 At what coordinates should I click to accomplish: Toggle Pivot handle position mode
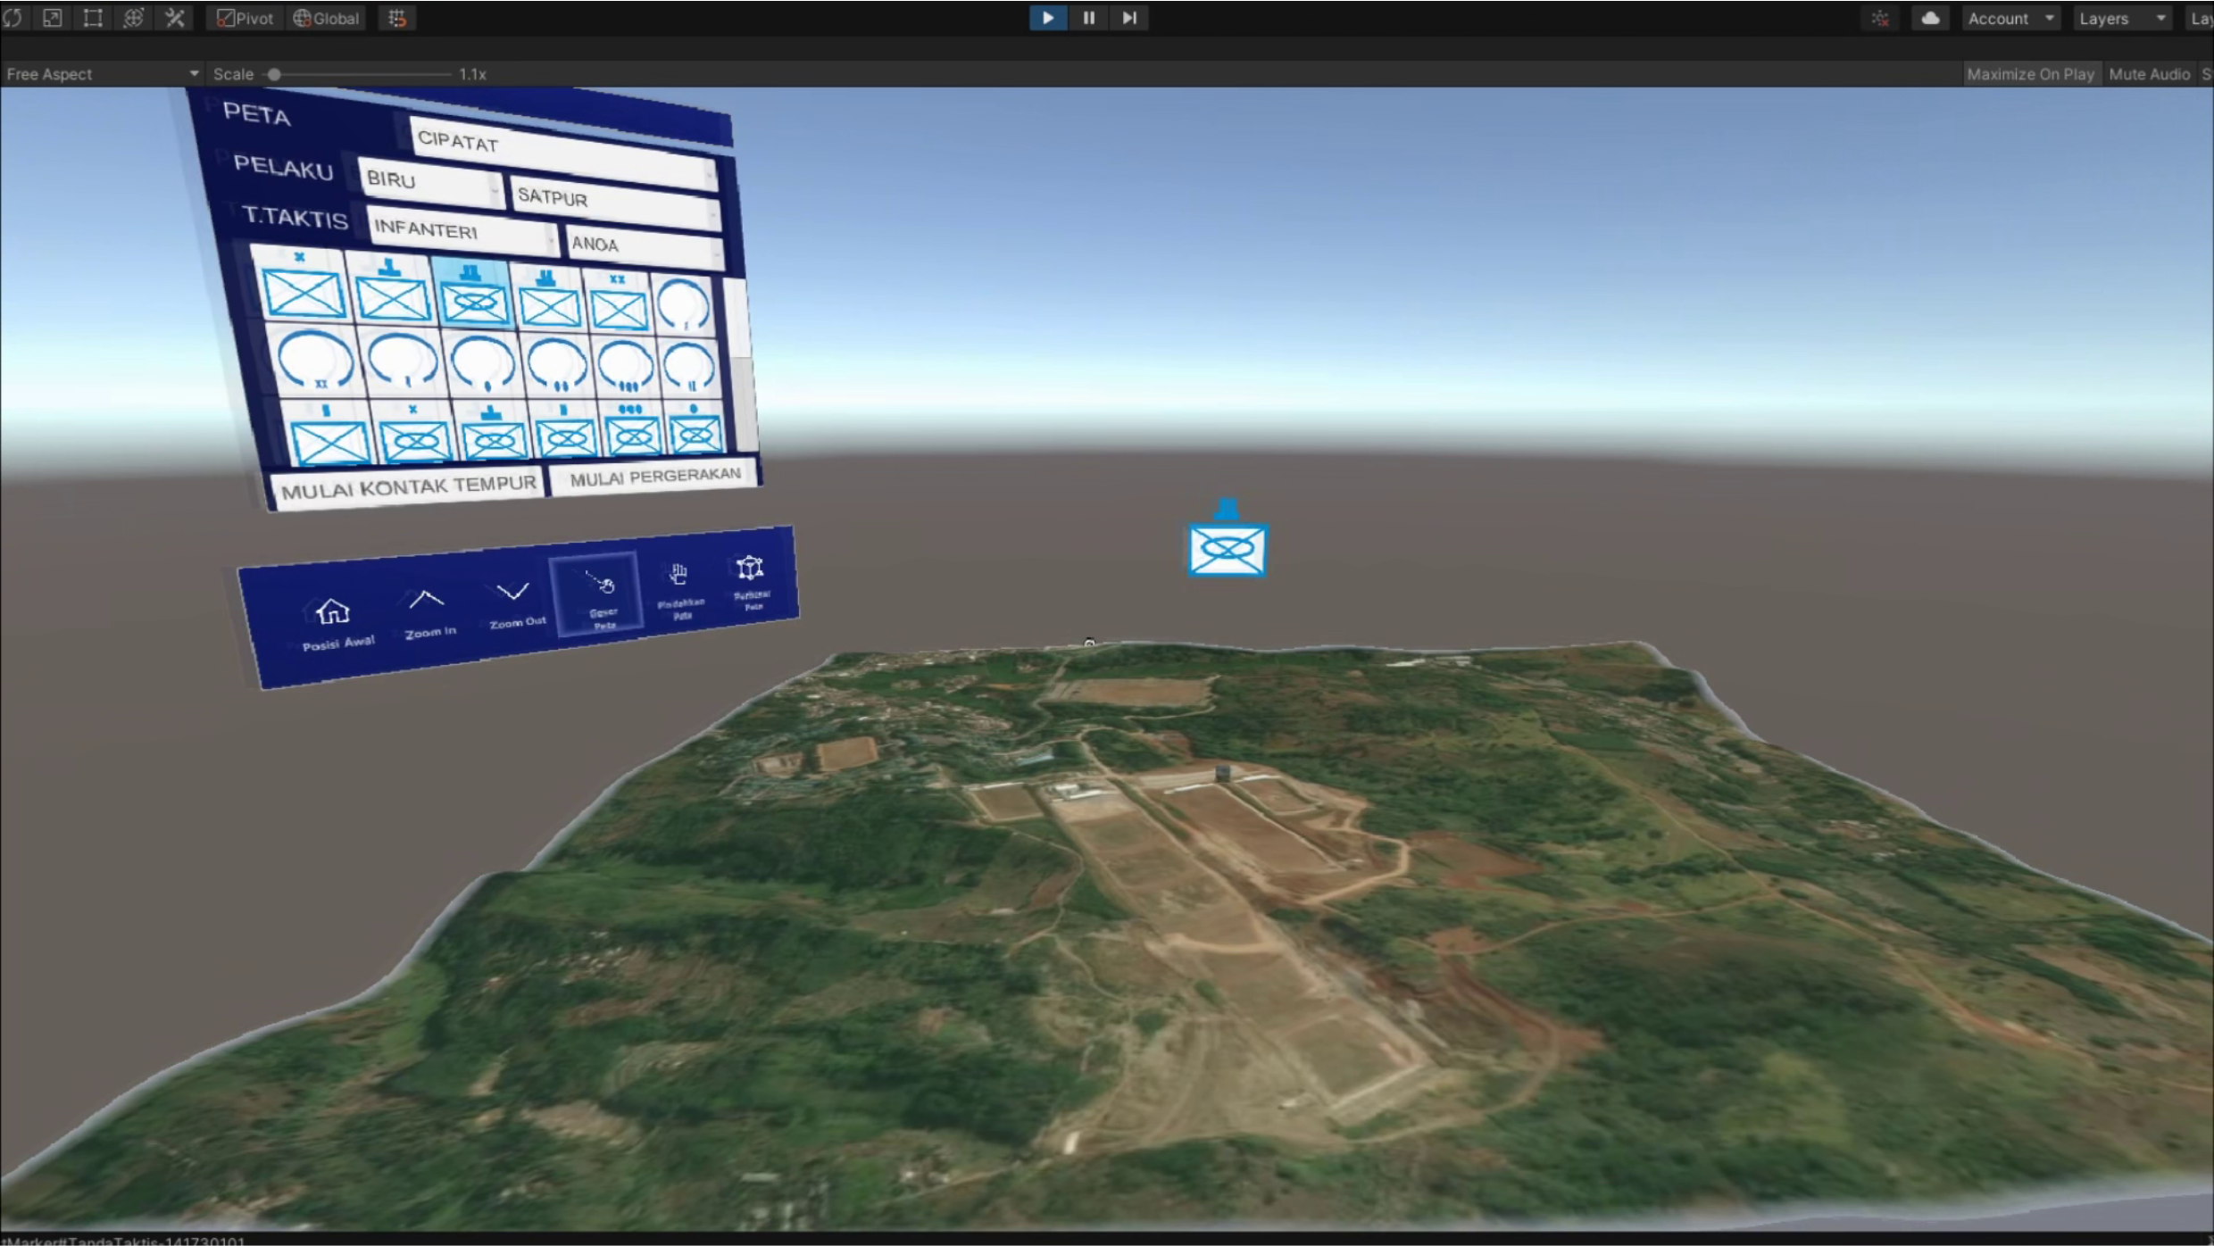pos(246,18)
